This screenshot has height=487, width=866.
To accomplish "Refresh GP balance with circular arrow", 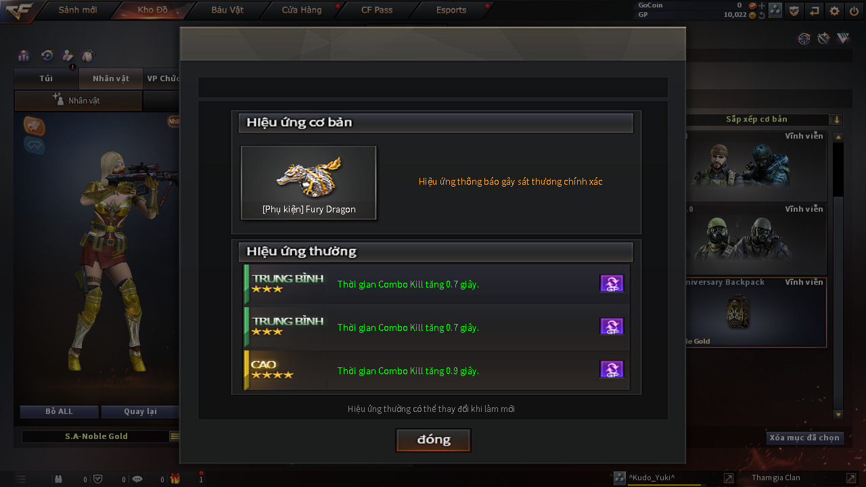I will click(762, 15).
